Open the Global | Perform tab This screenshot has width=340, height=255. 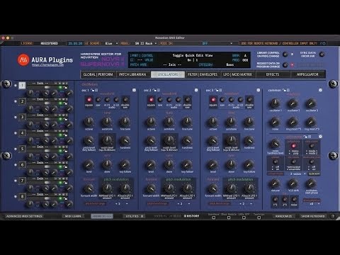tap(98, 74)
